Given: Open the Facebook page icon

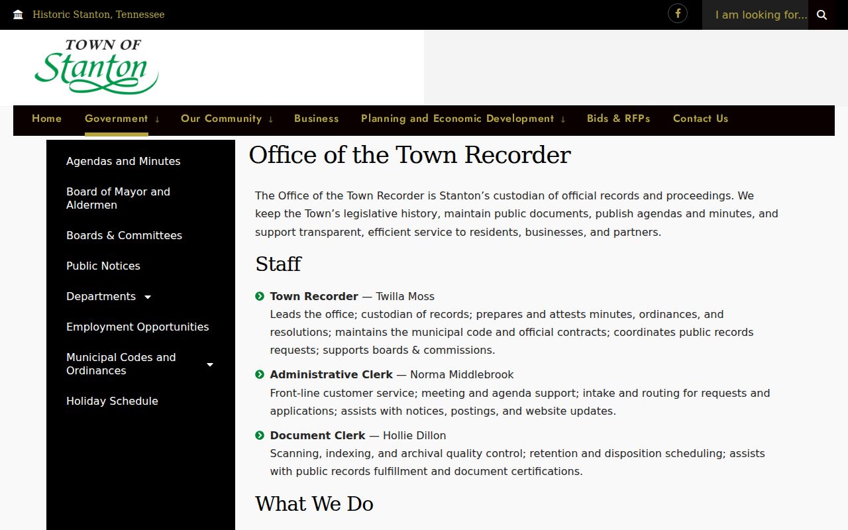Looking at the screenshot, I should point(677,13).
